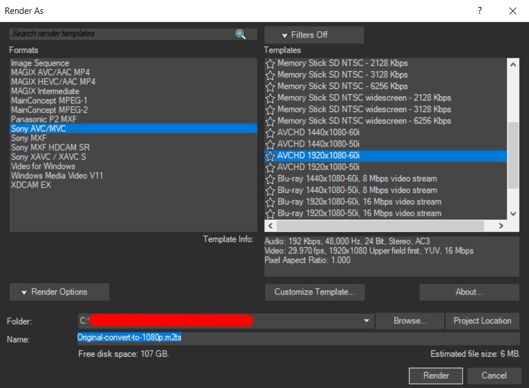
Task: Click the templates list scroll down arrow
Action: click(x=513, y=214)
